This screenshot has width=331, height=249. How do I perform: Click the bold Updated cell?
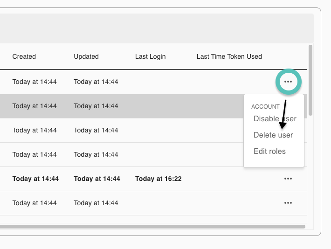pos(97,179)
